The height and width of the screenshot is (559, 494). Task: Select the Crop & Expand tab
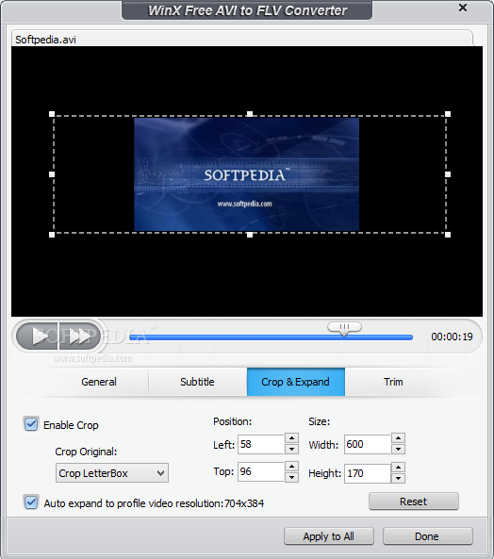pos(295,382)
